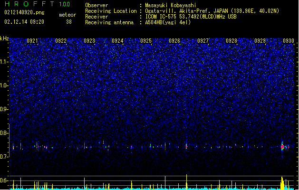
Task: Click the 0.6 kHz frequency axis label
Action: [4, 180]
